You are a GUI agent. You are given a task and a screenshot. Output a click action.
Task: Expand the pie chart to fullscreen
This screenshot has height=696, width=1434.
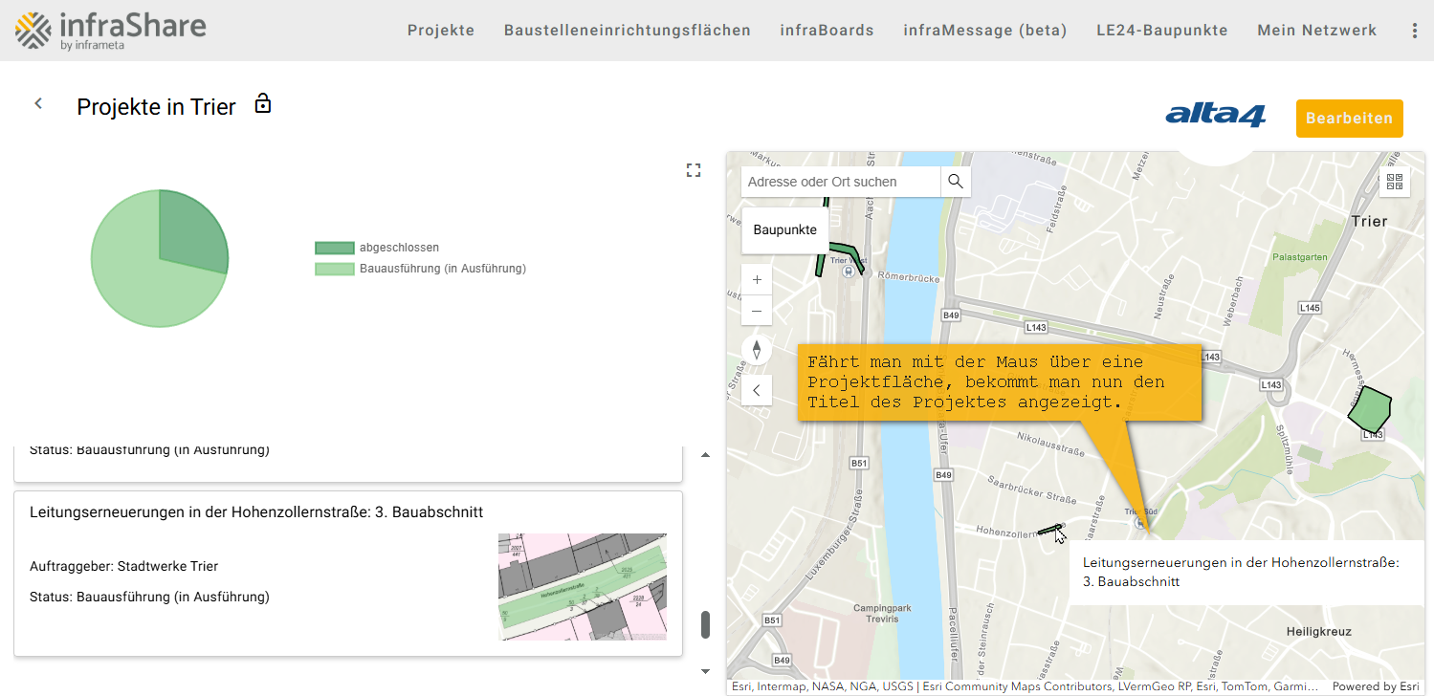694,170
